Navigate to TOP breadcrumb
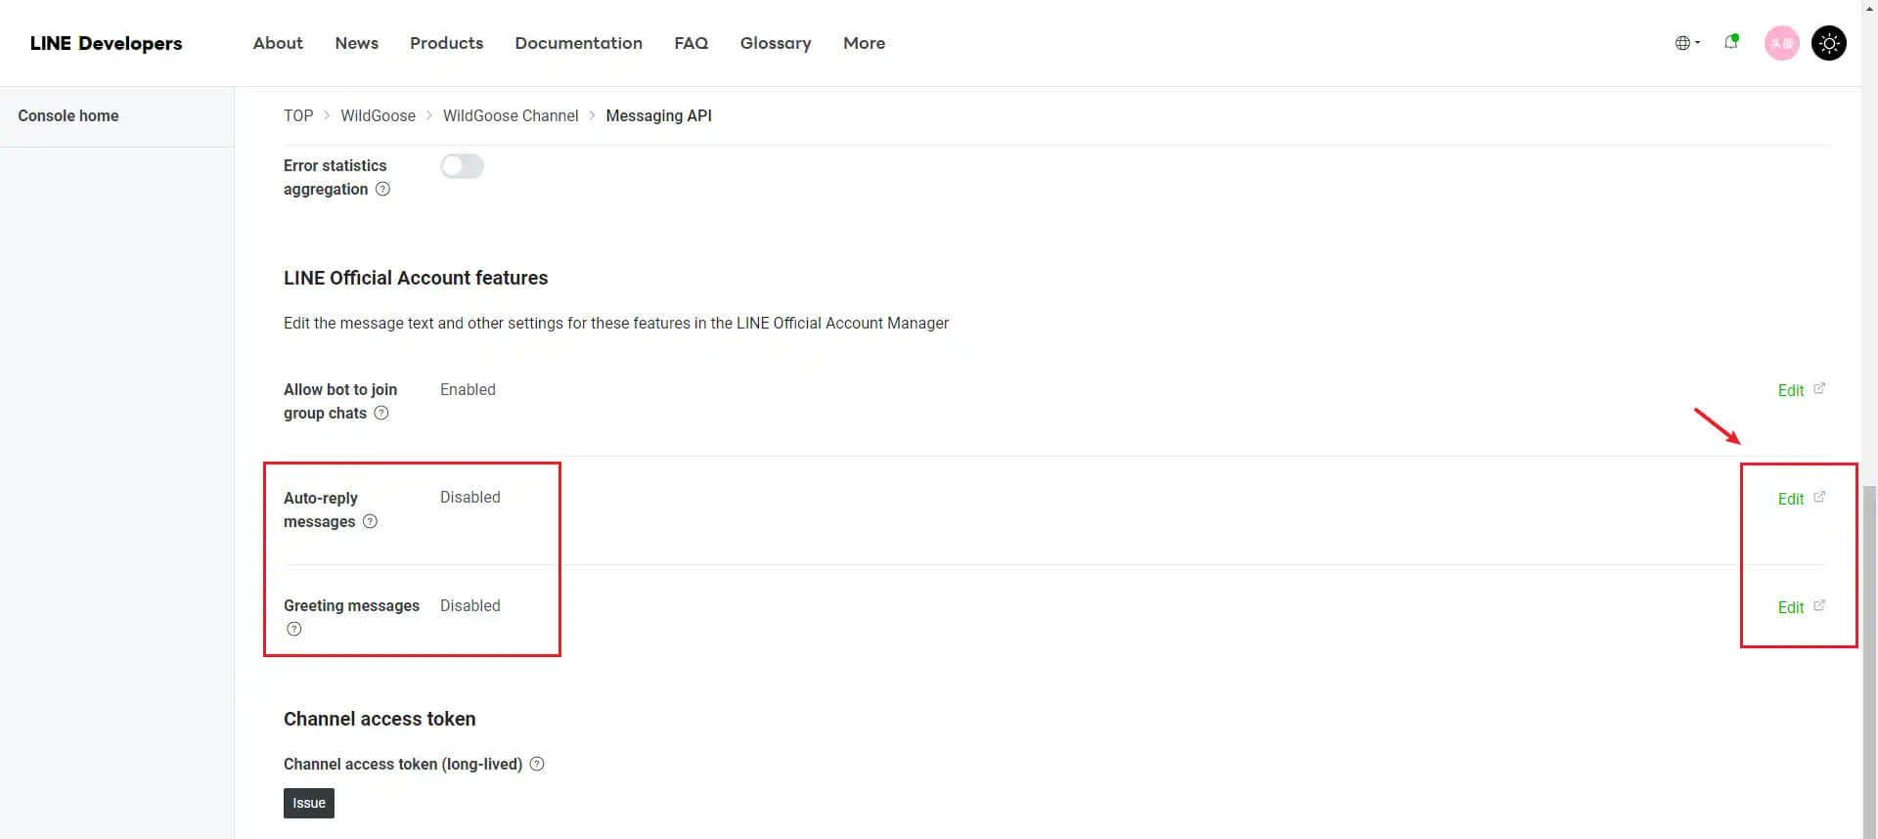 tap(298, 115)
